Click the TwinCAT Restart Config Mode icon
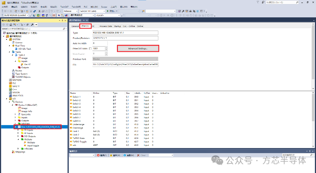The image size is (316, 173). pos(43,15)
